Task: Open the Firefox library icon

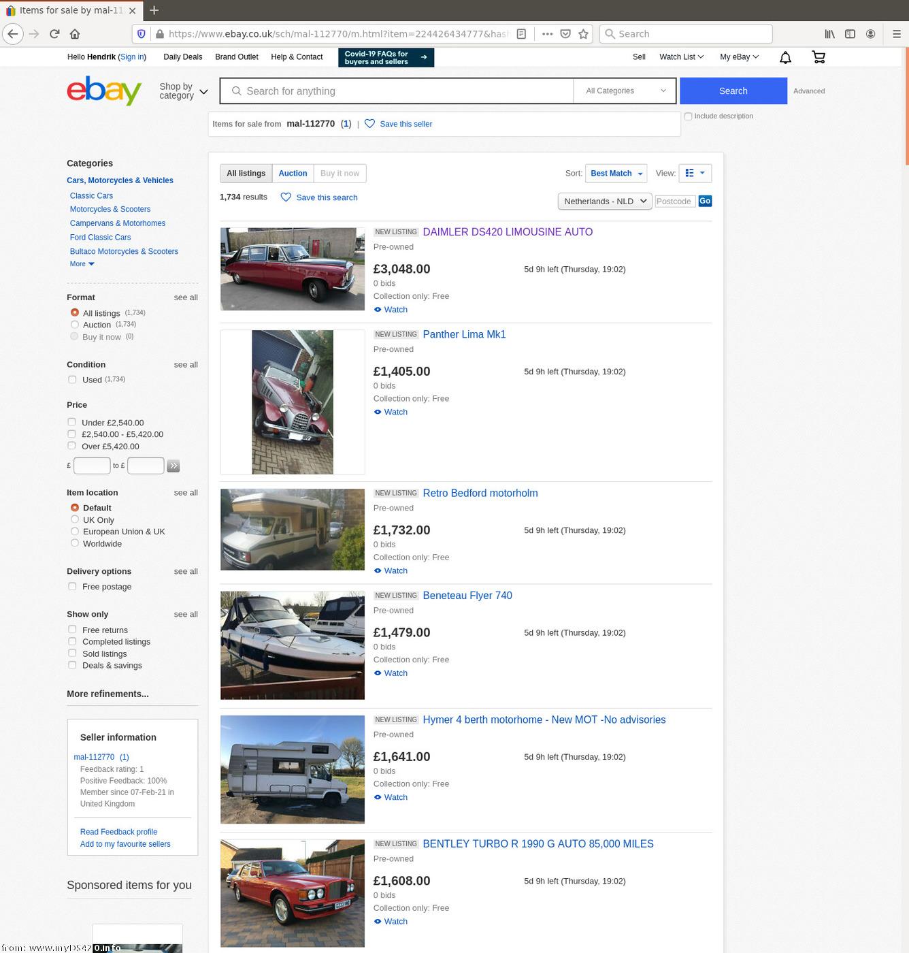Action: coord(830,33)
